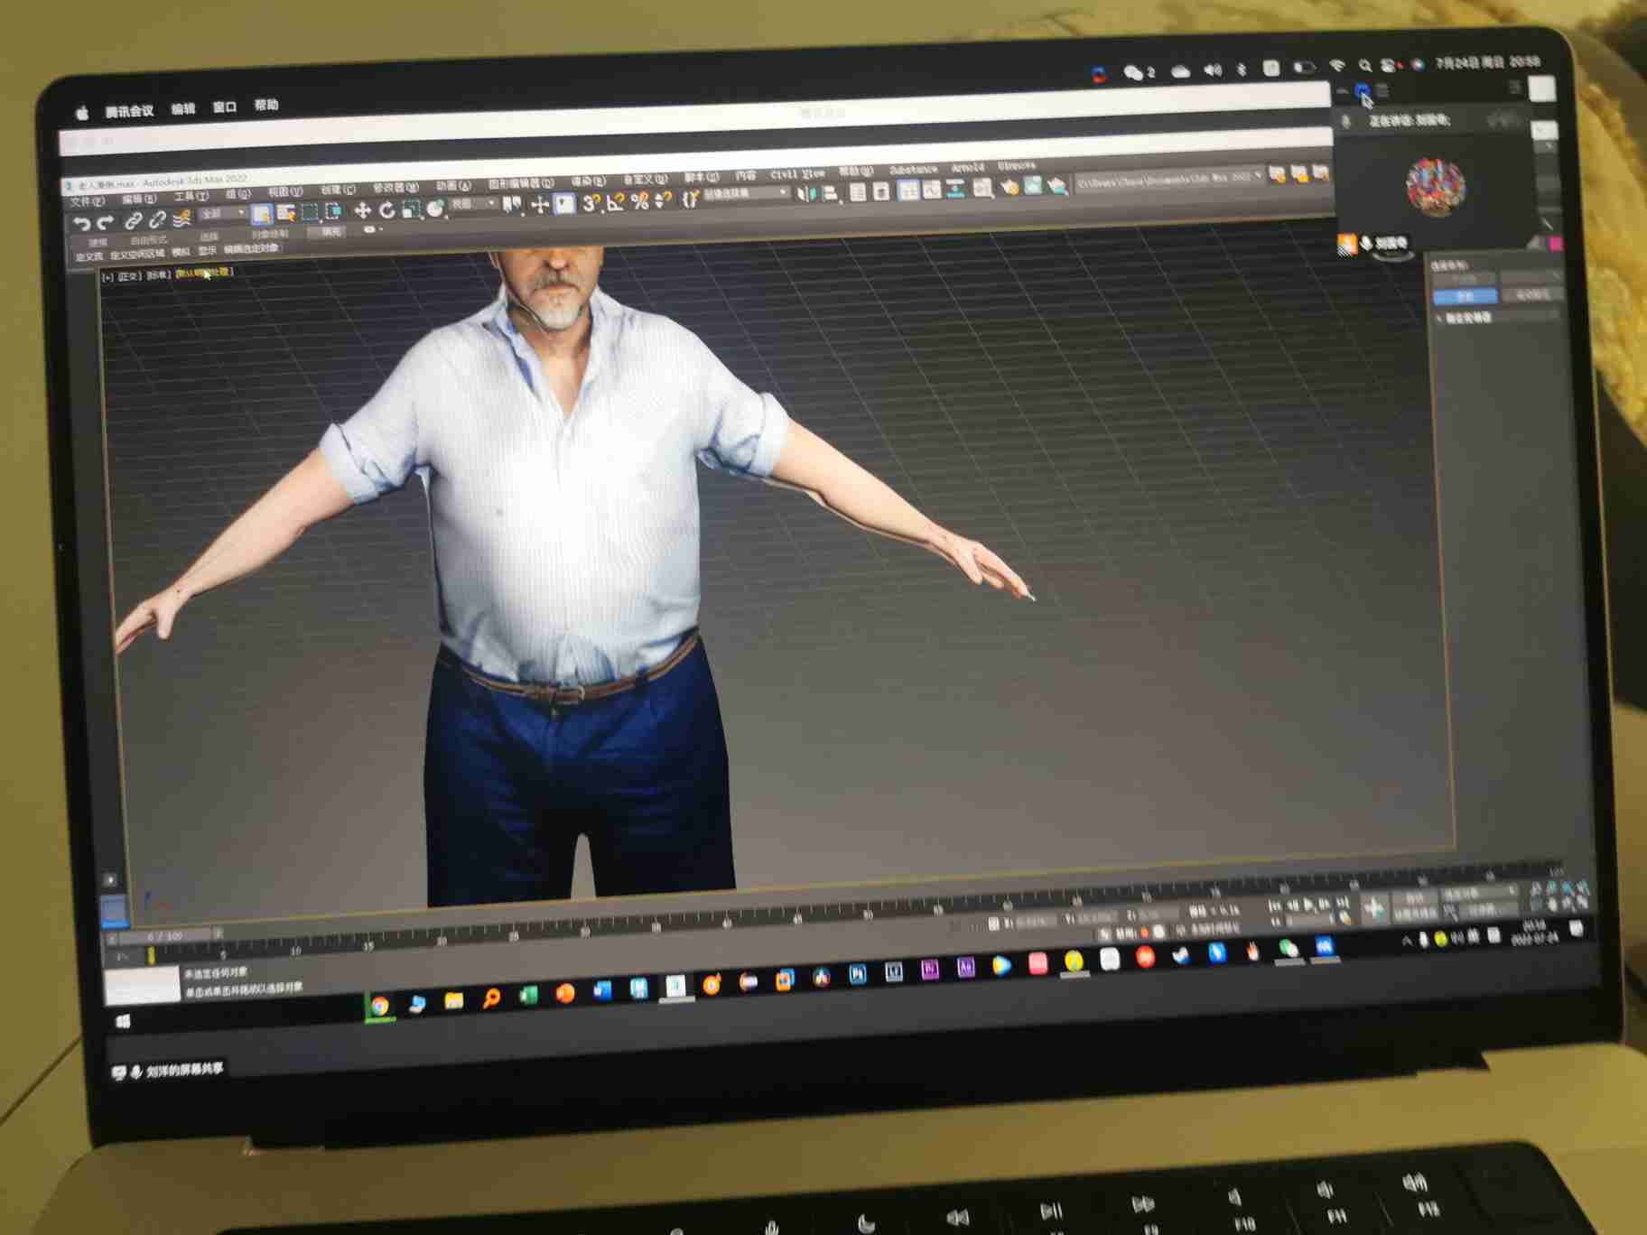The width and height of the screenshot is (1647, 1235).
Task: Open the Arnold menu
Action: (x=966, y=168)
